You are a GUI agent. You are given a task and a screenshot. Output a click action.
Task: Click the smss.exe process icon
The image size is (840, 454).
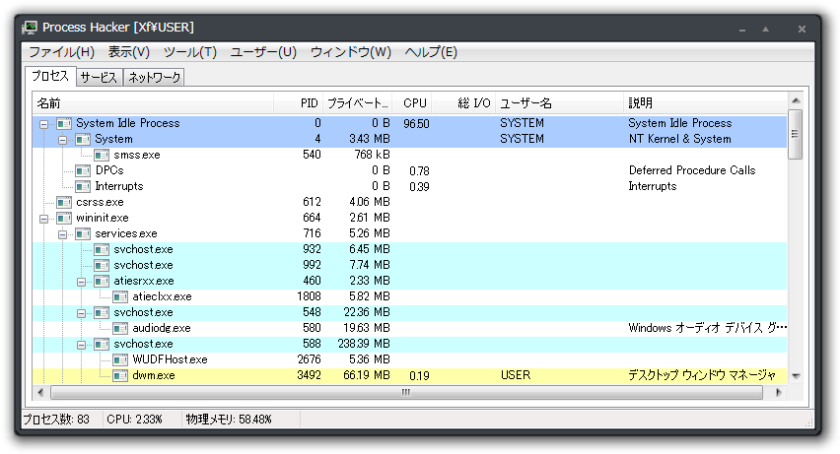click(x=102, y=156)
